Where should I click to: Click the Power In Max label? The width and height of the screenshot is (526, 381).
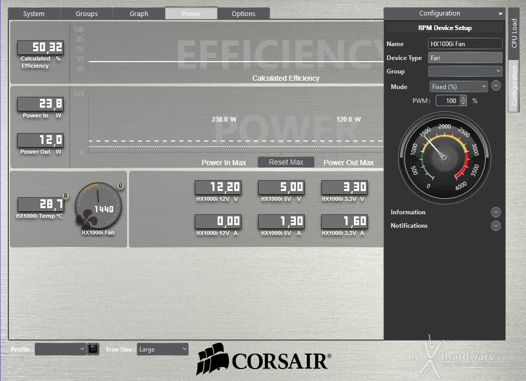tap(224, 163)
